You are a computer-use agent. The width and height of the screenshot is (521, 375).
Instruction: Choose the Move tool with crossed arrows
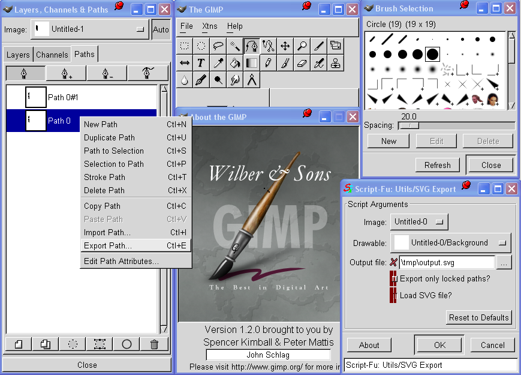285,46
